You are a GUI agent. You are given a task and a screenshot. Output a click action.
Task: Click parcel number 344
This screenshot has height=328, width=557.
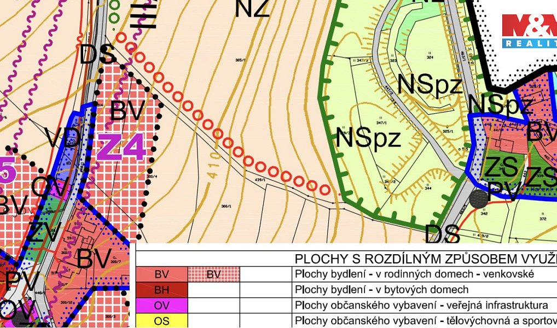(428, 188)
